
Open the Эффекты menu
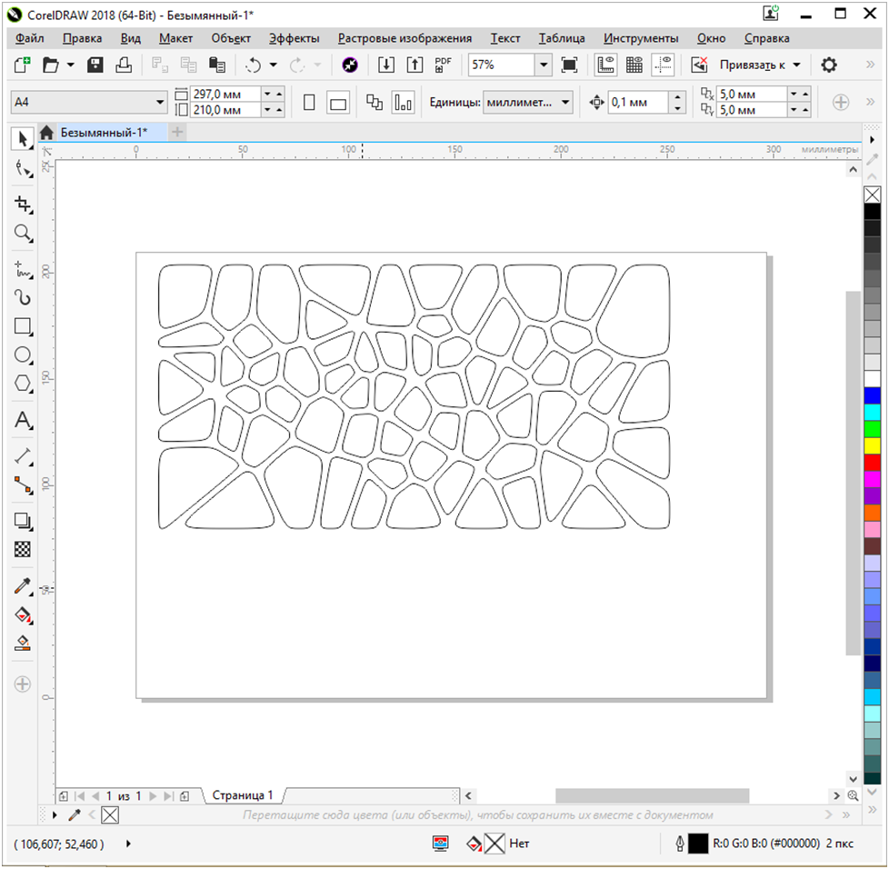click(294, 38)
